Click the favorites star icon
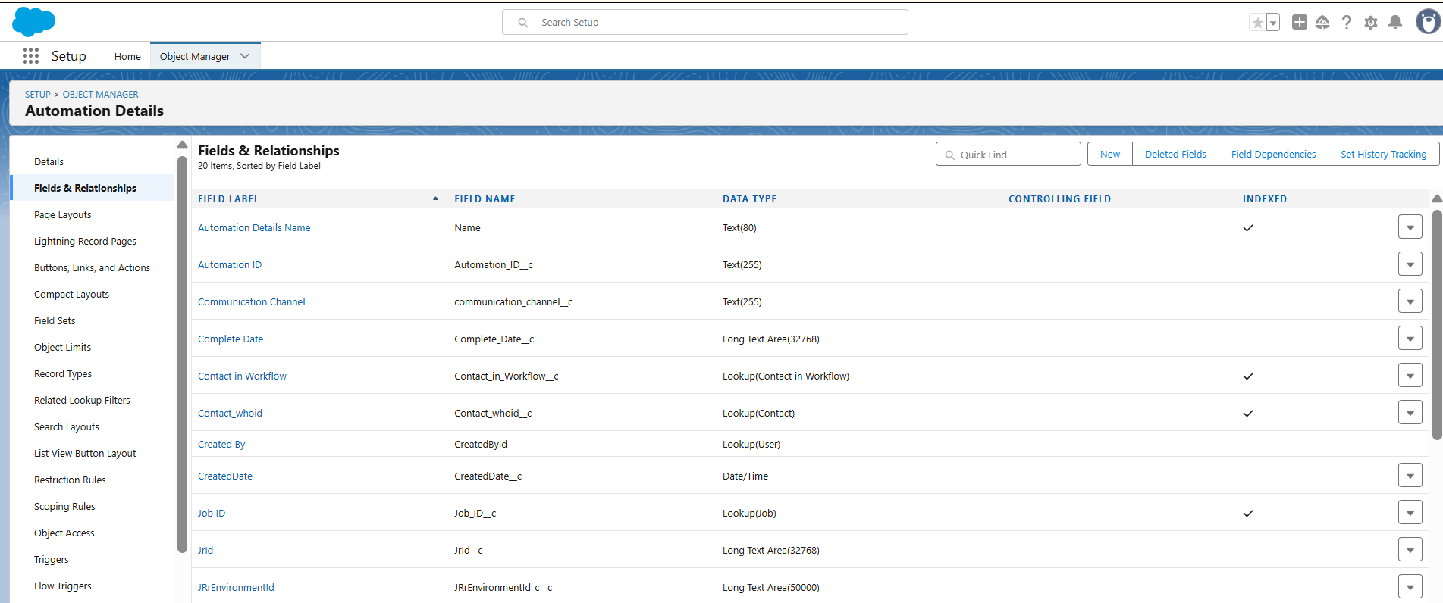The height and width of the screenshot is (603, 1443). [1258, 23]
